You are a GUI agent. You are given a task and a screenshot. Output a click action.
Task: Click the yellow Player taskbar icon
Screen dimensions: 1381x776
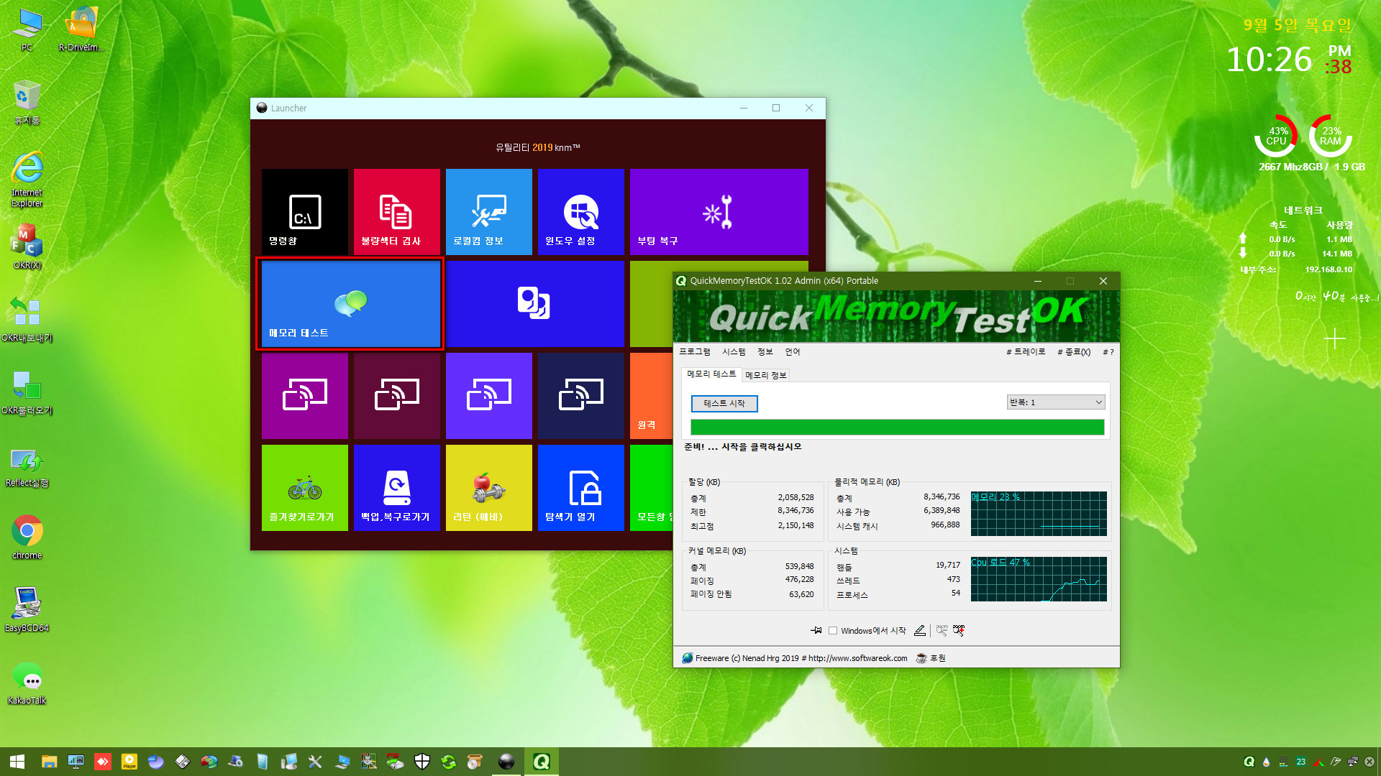[129, 762]
